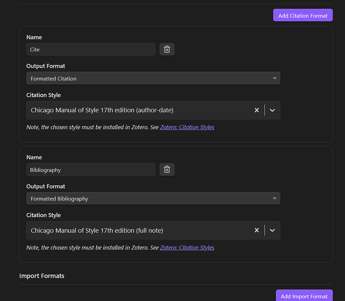The image size is (345, 301).
Task: Click the Citation Style label above author-date
Action: (43, 95)
